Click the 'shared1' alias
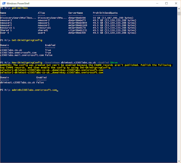The image size is (181, 163). point(43,30)
